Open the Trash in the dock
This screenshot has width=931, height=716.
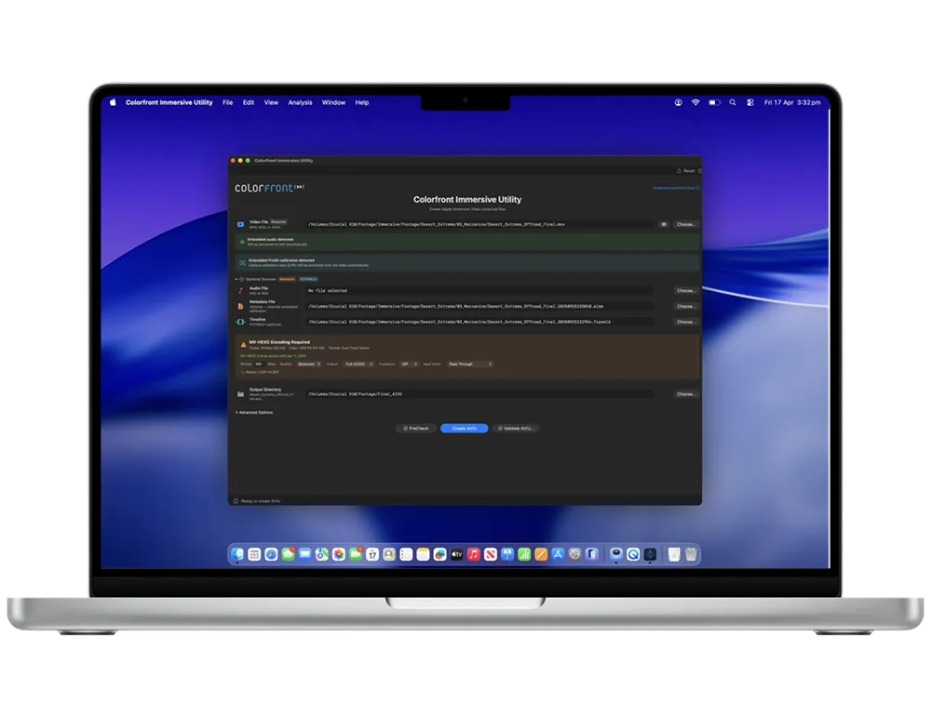691,554
